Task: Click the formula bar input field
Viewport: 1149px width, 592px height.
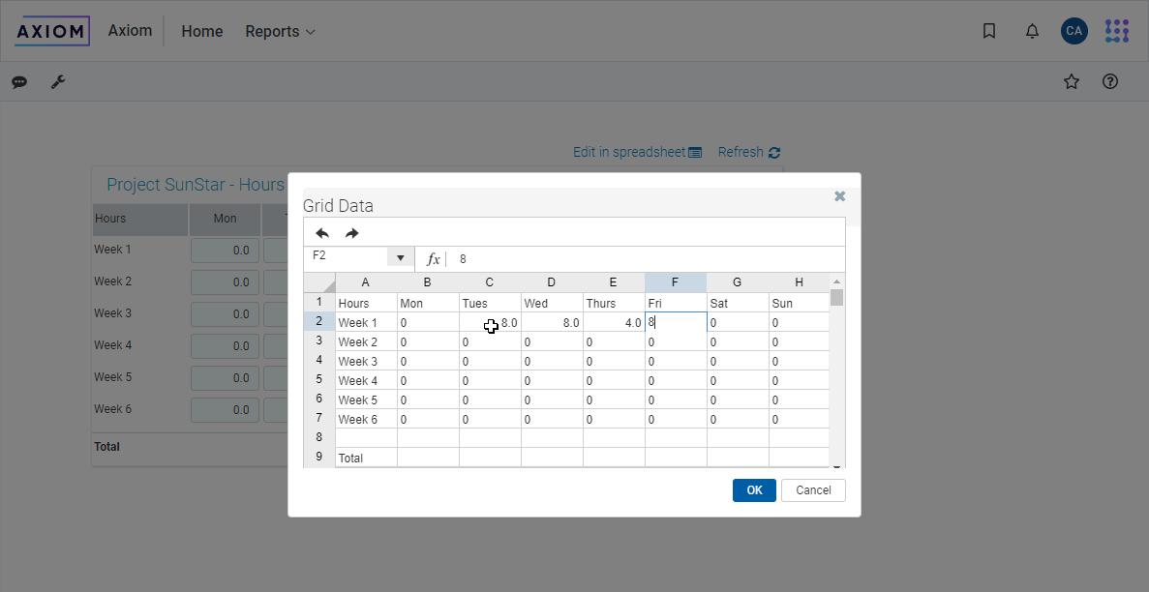Action: coord(639,259)
